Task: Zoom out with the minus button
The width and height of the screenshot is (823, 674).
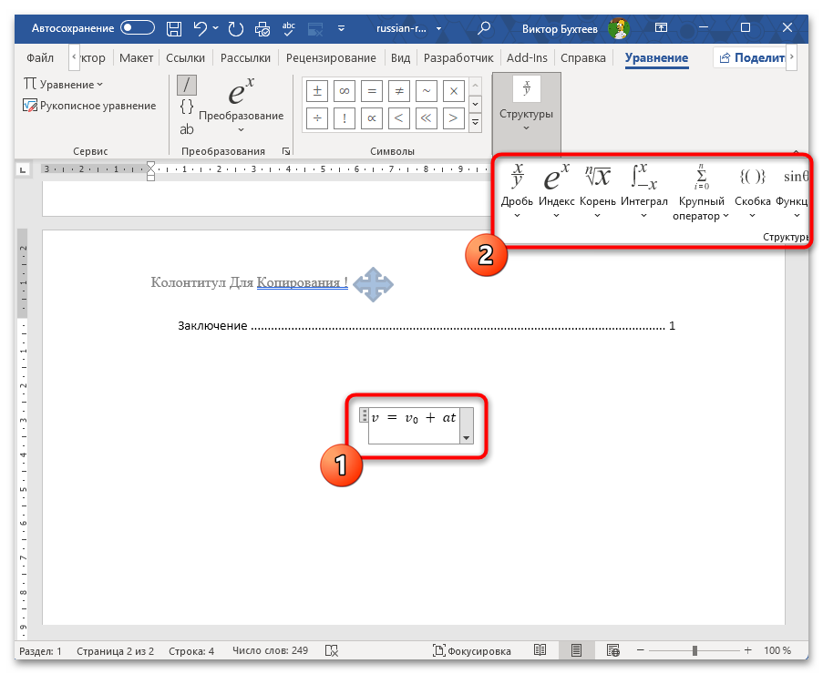Action: pos(641,650)
